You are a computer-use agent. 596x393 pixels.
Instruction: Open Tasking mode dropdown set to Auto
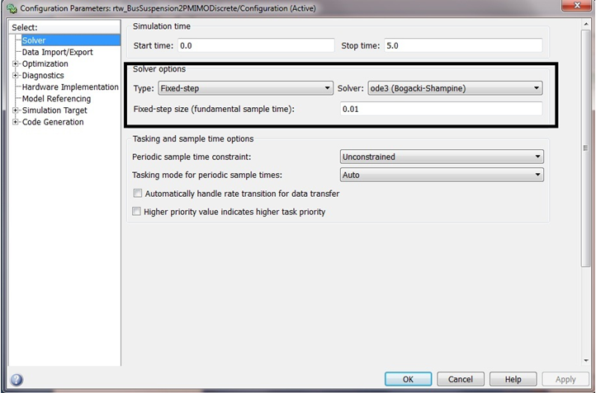pyautogui.click(x=441, y=175)
